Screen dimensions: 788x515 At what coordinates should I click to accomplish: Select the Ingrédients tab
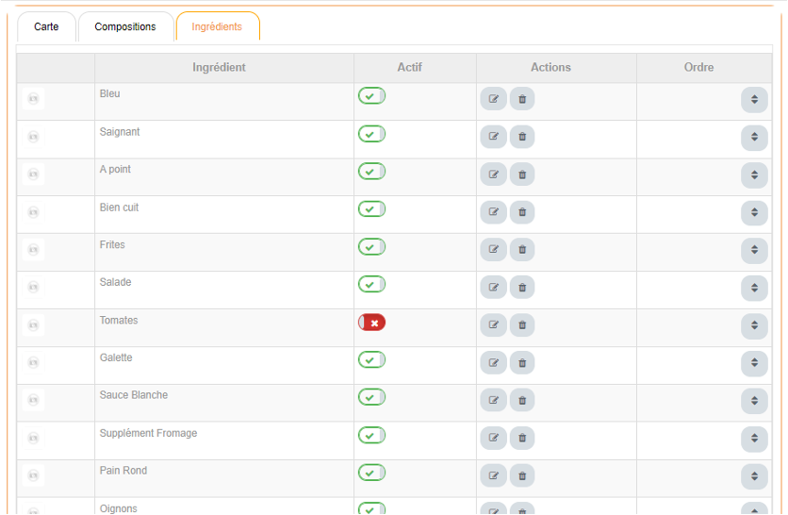217,26
